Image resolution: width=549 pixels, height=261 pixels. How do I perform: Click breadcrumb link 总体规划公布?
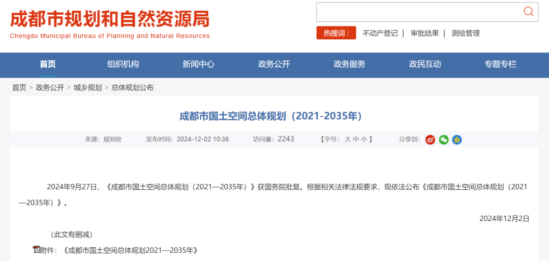(132, 88)
